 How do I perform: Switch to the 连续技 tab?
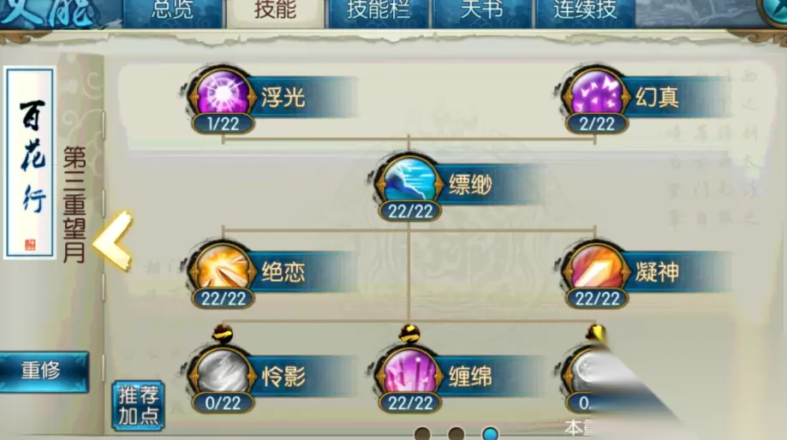[x=585, y=11]
